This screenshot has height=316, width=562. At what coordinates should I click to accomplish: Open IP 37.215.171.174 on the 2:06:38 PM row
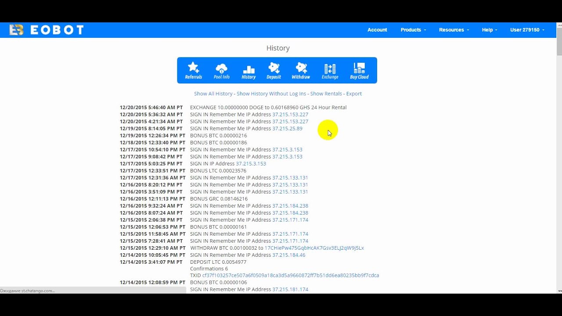(x=290, y=220)
